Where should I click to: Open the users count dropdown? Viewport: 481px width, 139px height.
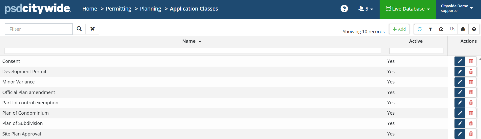[x=365, y=9]
